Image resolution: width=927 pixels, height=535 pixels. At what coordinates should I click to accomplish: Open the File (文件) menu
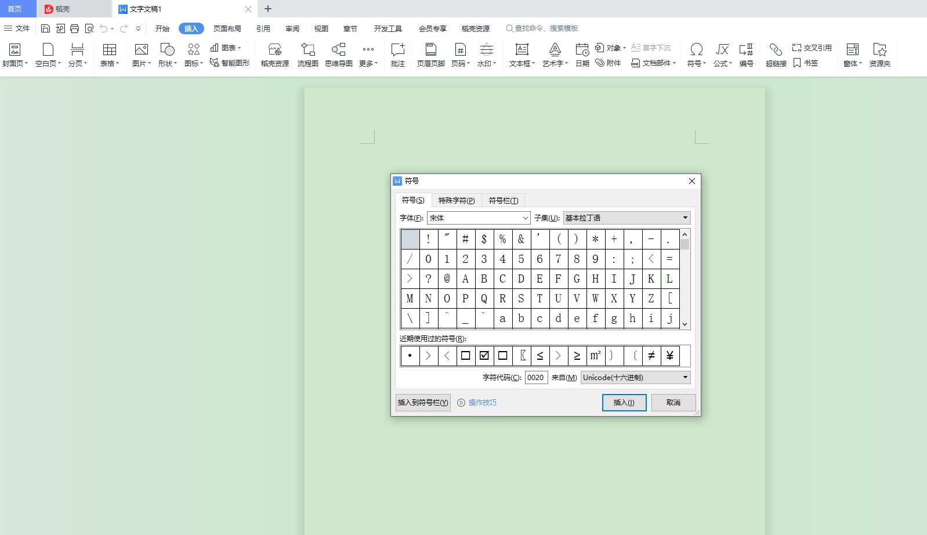click(17, 28)
